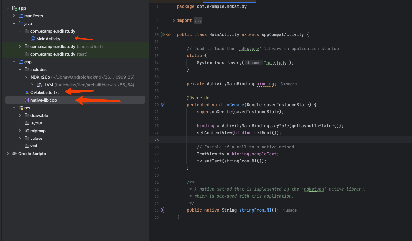Expand the manifests folder
The height and width of the screenshot is (241, 412).
[14, 16]
